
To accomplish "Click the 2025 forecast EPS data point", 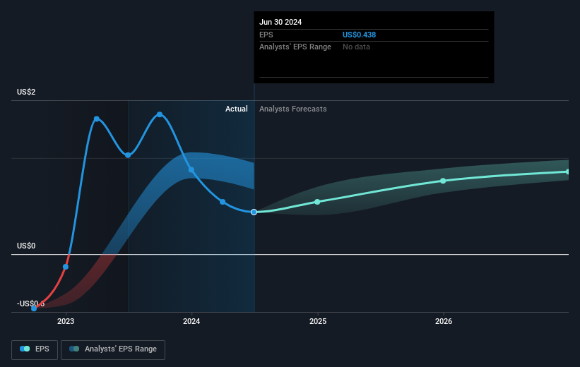I will click(x=317, y=202).
